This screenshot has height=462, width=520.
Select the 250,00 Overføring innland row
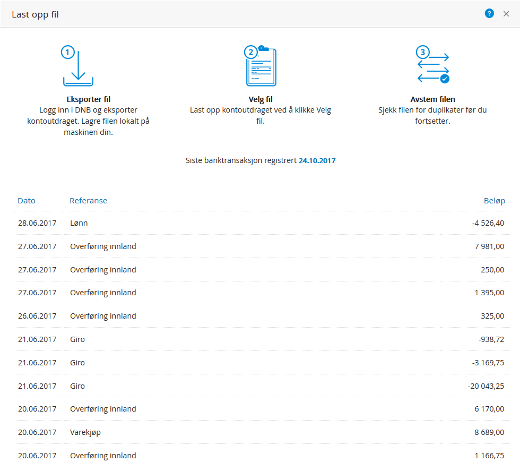tap(261, 270)
